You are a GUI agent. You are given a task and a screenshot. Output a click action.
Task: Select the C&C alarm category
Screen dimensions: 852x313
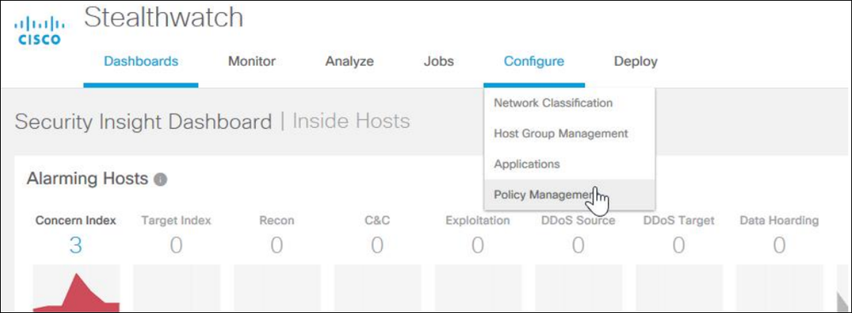(x=377, y=221)
